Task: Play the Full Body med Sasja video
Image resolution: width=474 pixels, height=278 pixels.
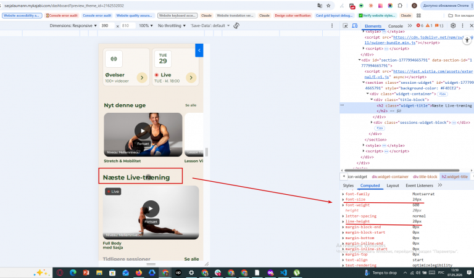Action: (x=151, y=208)
